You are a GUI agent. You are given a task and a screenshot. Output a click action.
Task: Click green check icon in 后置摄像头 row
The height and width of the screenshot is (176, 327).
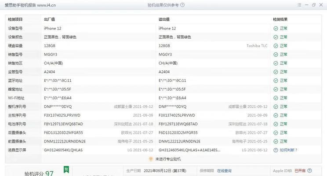pyautogui.click(x=276, y=133)
